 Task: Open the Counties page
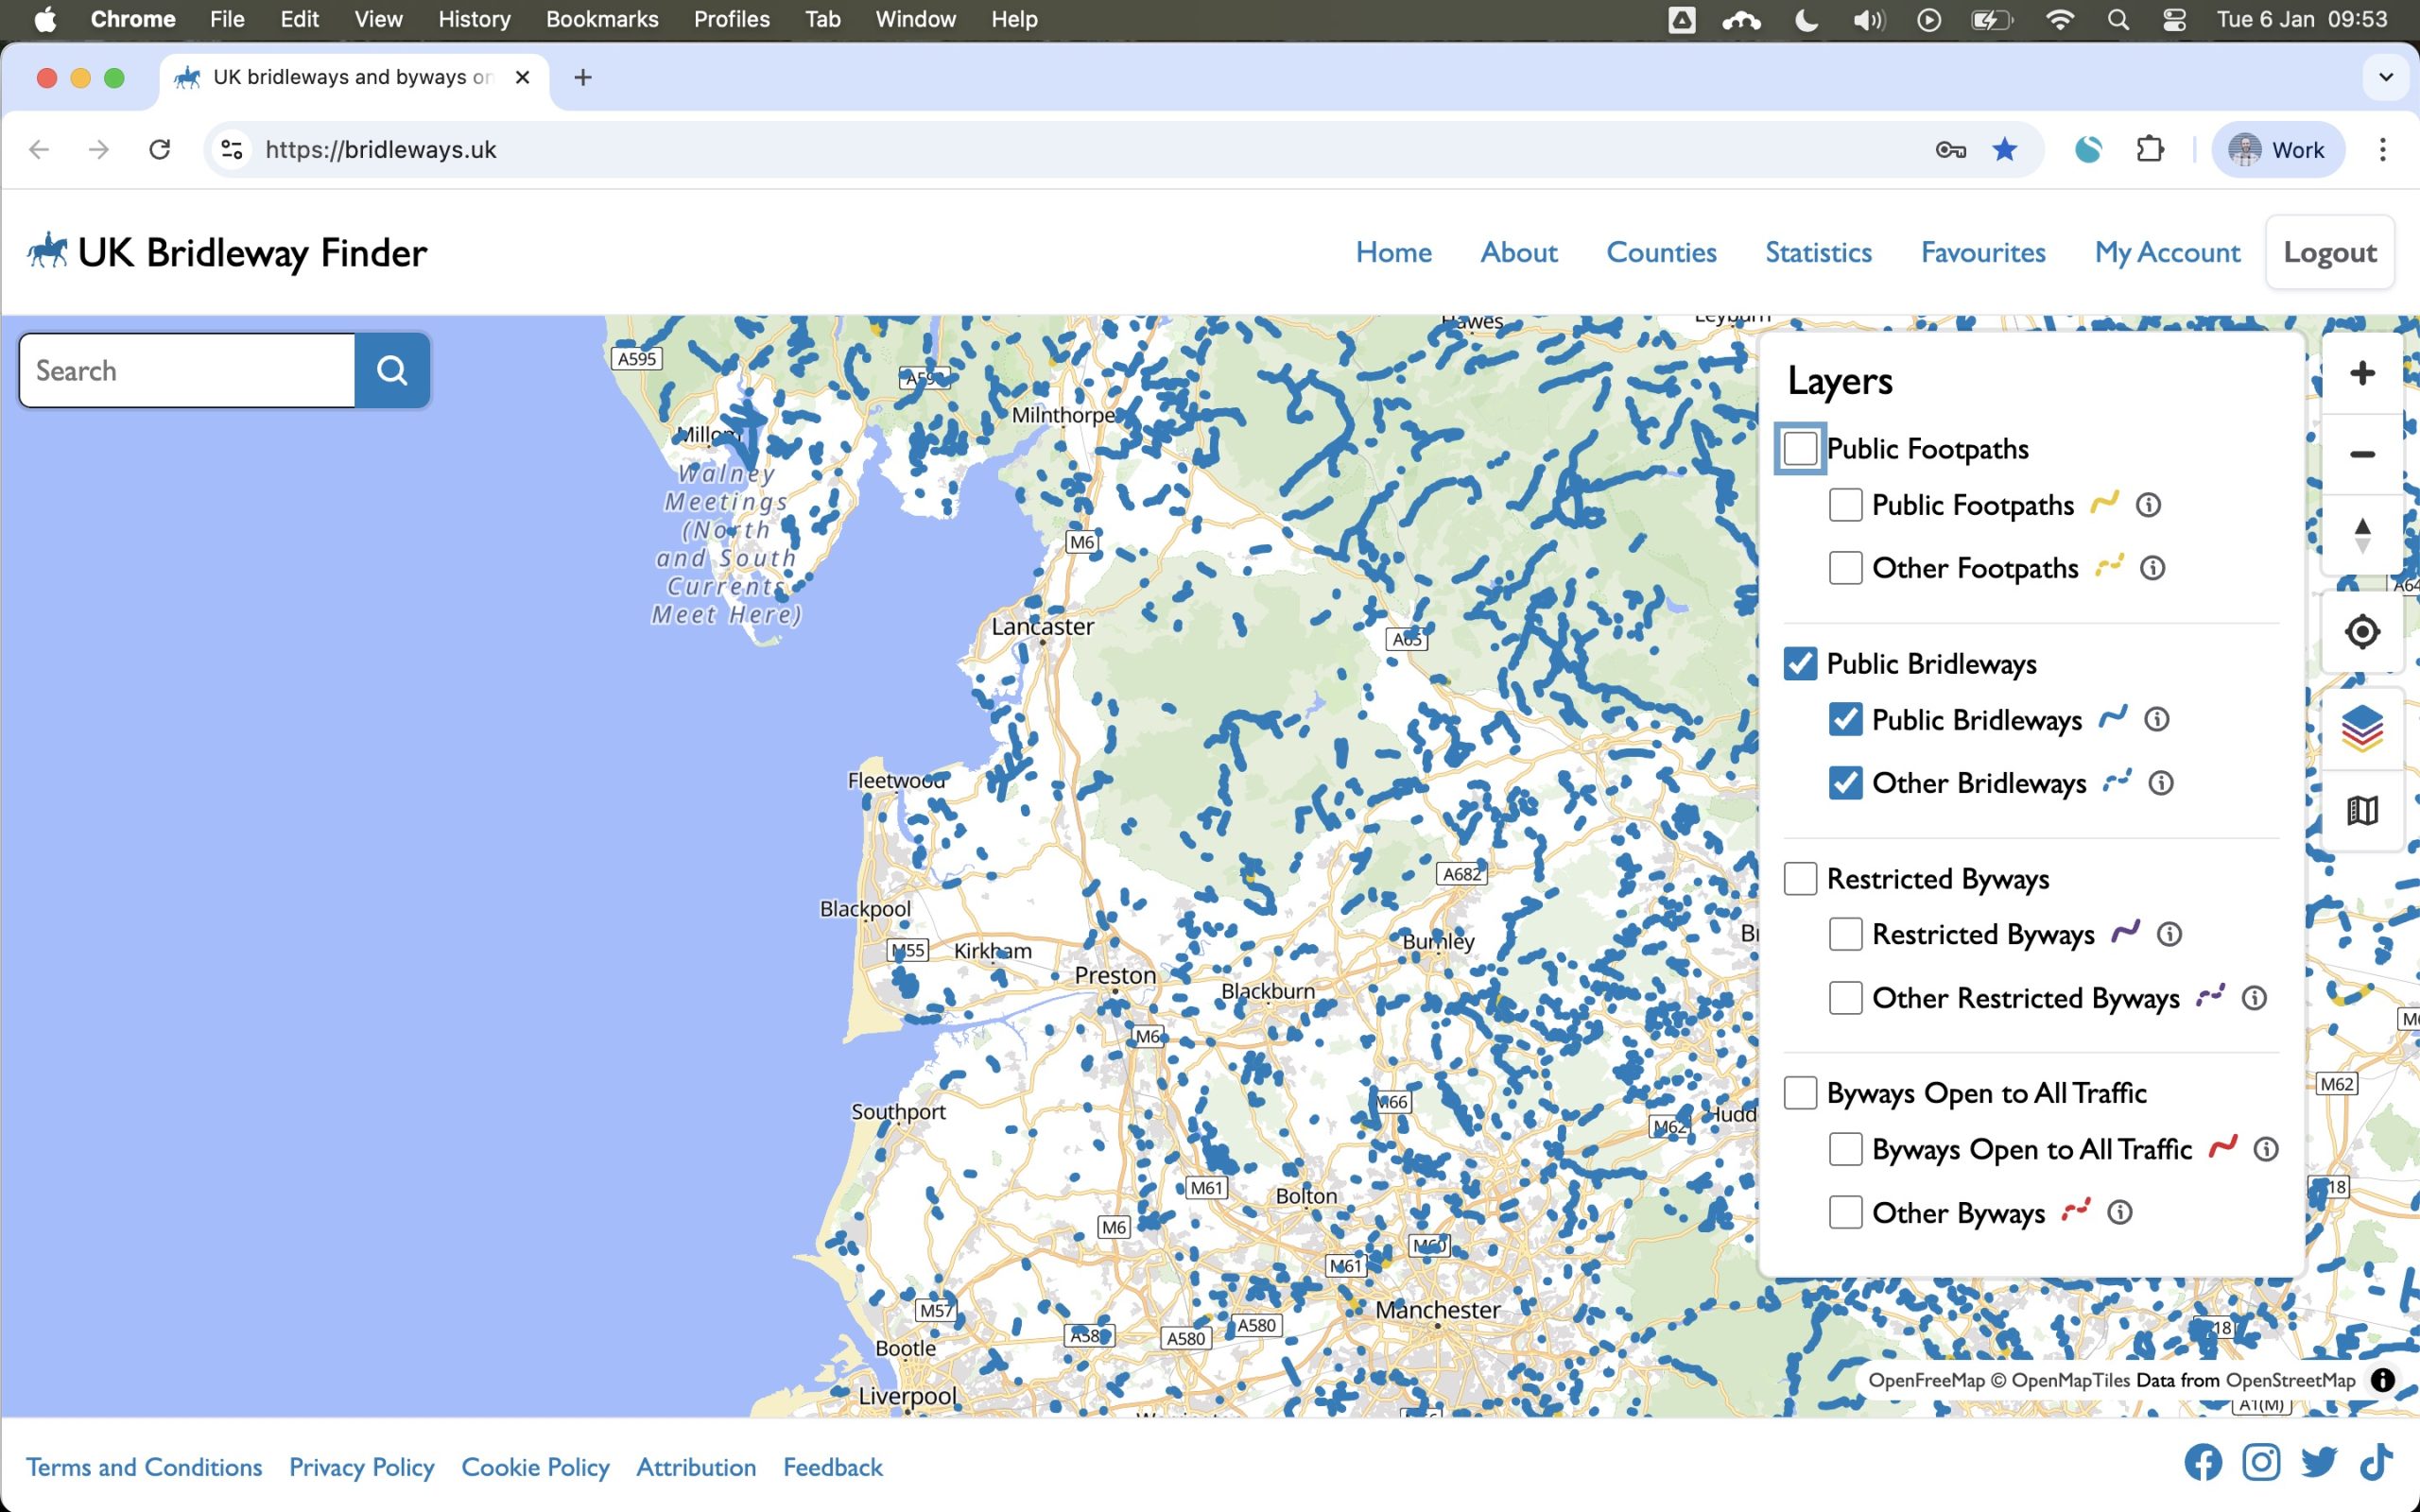tap(1661, 252)
